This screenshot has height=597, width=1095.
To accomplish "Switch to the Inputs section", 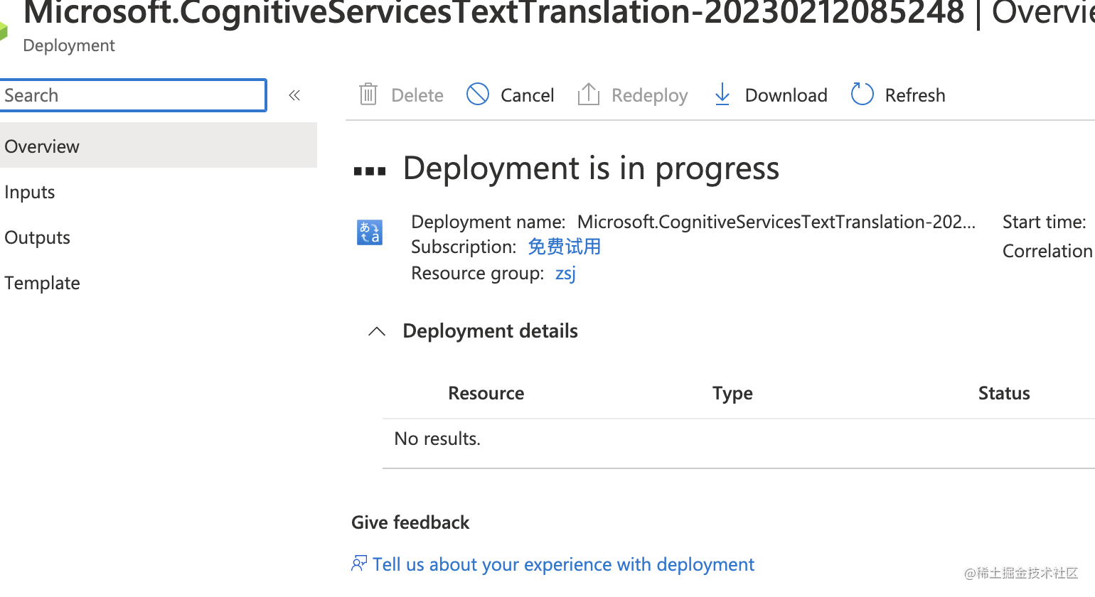I will (x=29, y=192).
